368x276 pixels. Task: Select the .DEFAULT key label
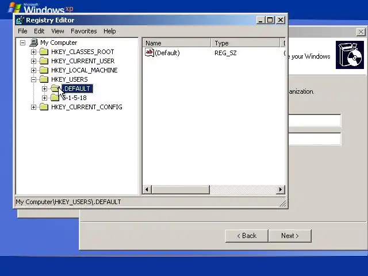(x=77, y=89)
